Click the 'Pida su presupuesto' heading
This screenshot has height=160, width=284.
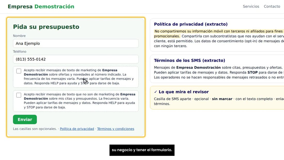point(46,27)
